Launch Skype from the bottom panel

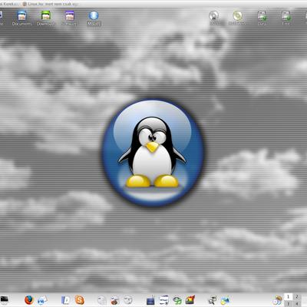pyautogui.click(x=80, y=300)
